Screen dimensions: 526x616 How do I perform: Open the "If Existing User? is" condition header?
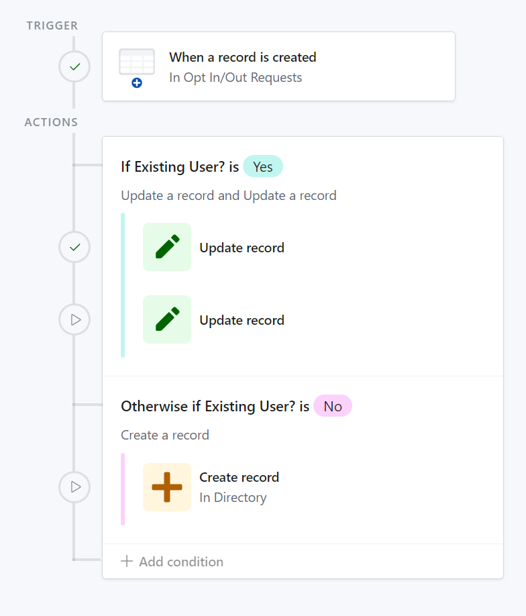coord(180,167)
